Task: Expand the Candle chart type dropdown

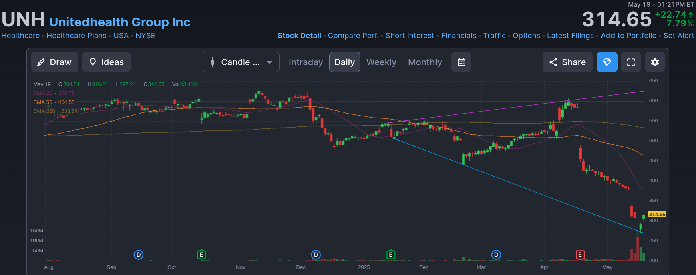Action: tap(241, 62)
